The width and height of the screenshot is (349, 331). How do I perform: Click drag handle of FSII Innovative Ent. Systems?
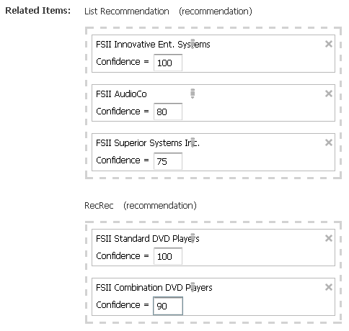pos(193,44)
